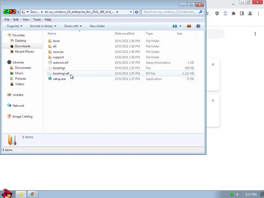
Task: Click the autorun.inf file icon
Action: [50, 62]
